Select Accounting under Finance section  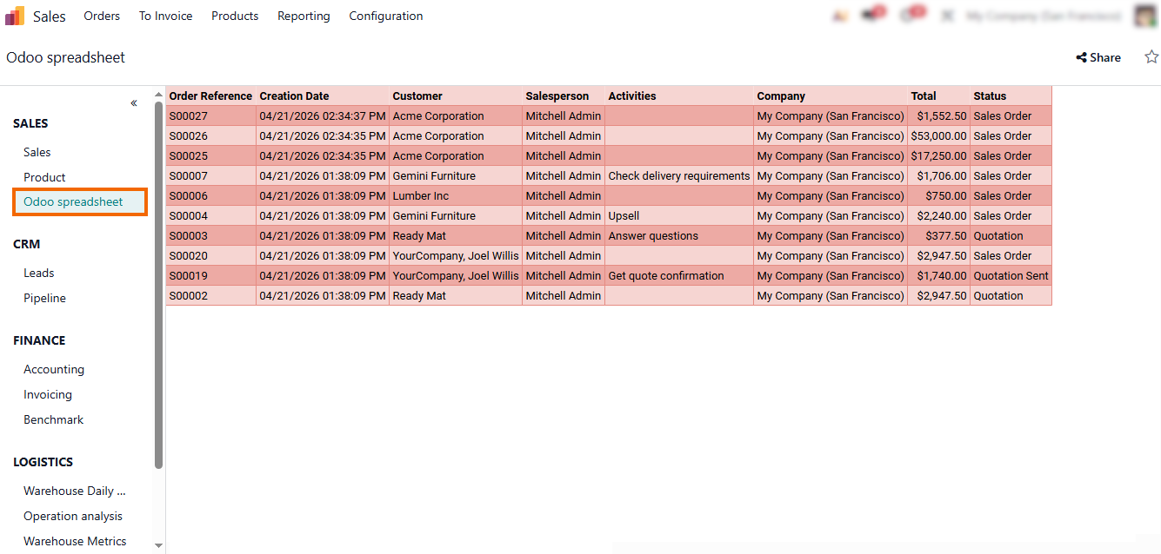[x=54, y=369]
